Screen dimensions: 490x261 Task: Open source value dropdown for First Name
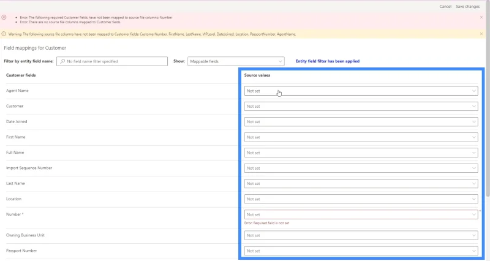point(361,137)
